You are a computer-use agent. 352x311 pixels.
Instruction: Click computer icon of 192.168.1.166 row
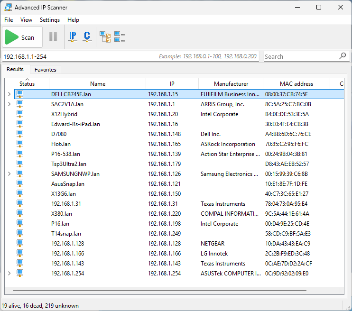(20, 253)
